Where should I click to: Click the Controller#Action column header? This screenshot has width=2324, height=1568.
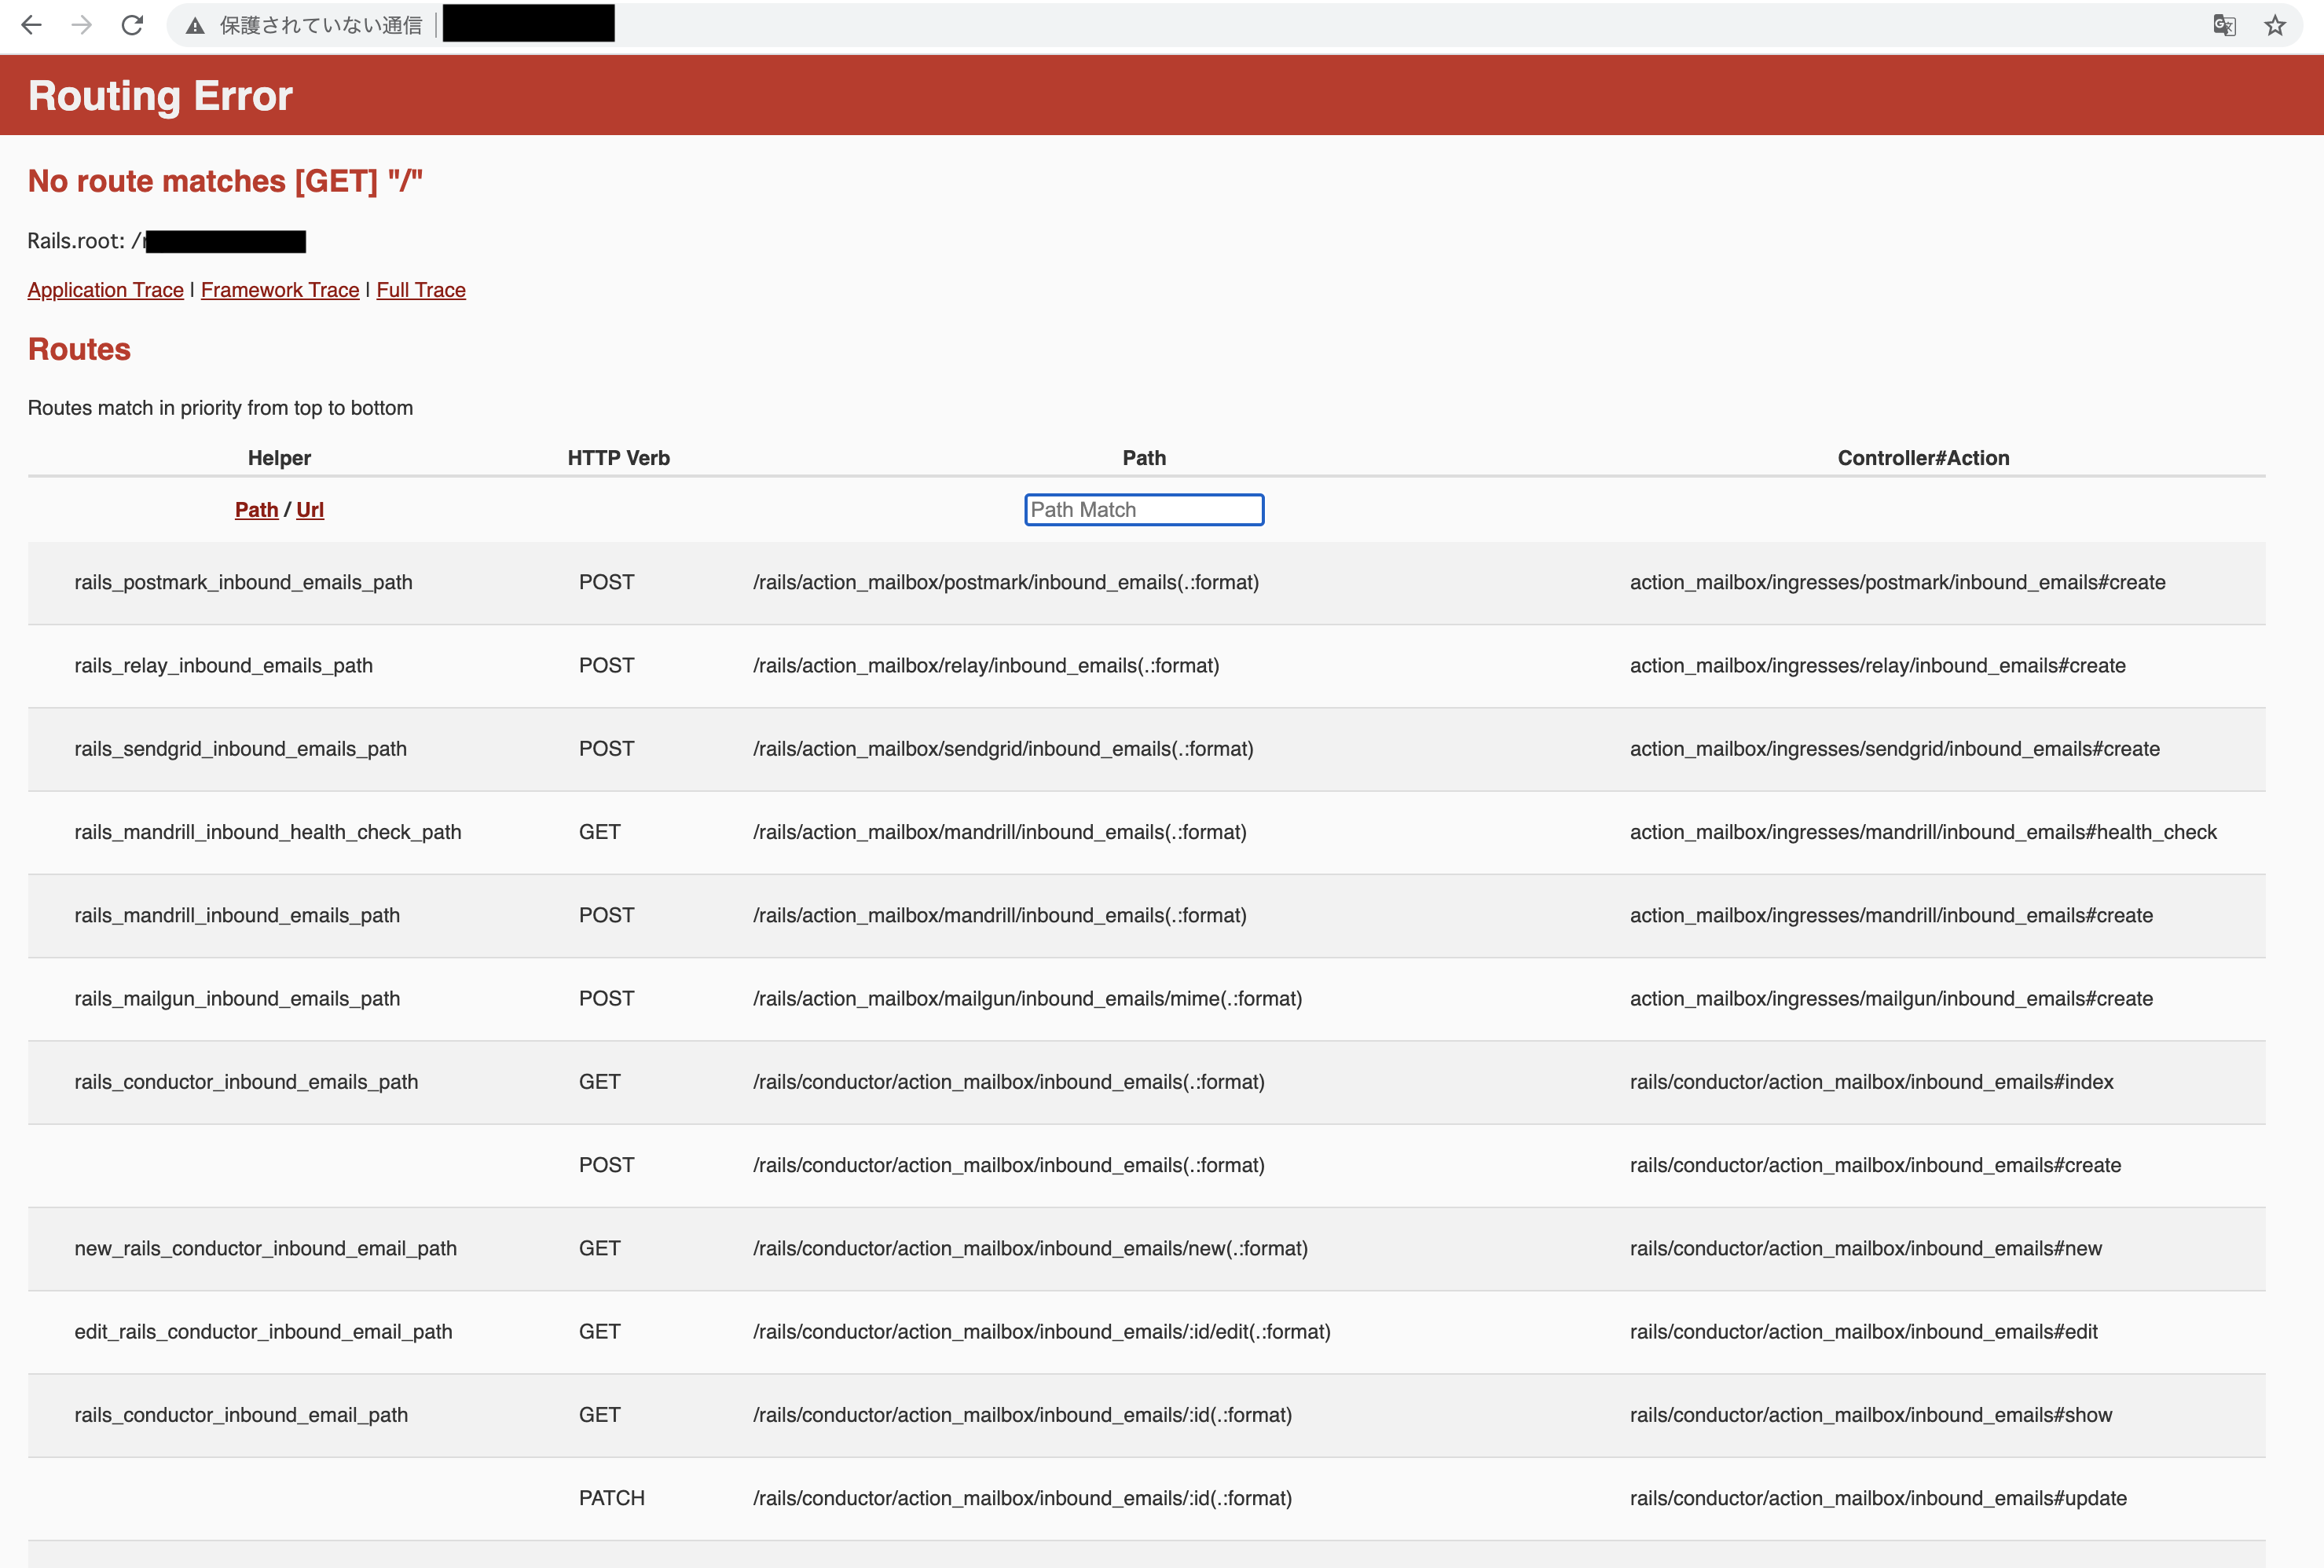(x=1922, y=458)
